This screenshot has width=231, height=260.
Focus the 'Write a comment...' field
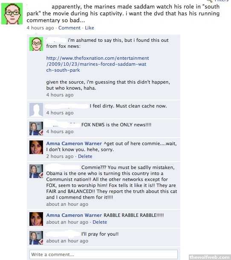104,254
